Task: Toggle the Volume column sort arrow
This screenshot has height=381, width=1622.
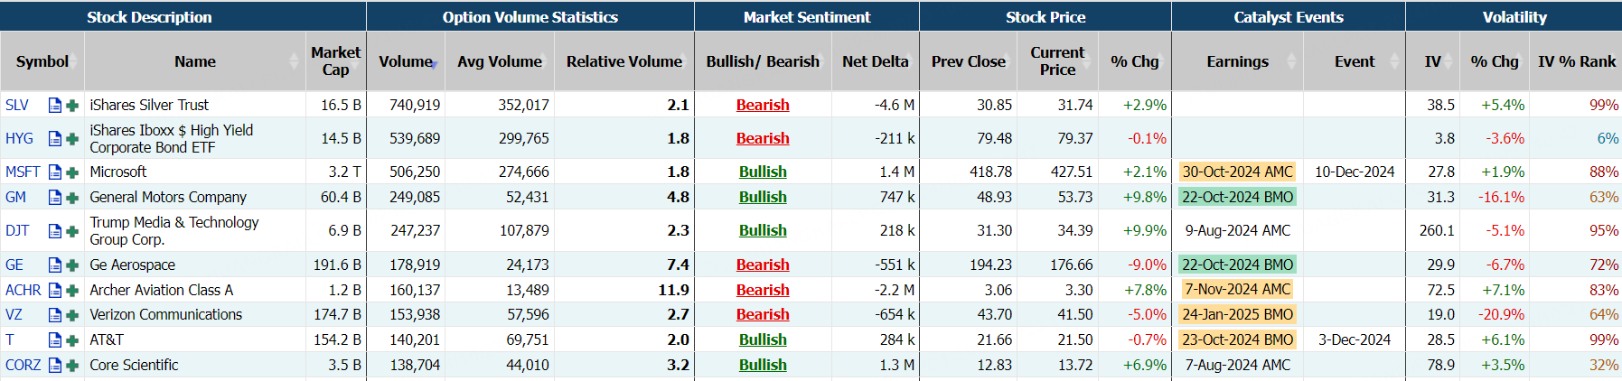Action: [435, 63]
